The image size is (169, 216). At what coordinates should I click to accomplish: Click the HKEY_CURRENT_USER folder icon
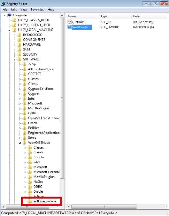click(14, 25)
